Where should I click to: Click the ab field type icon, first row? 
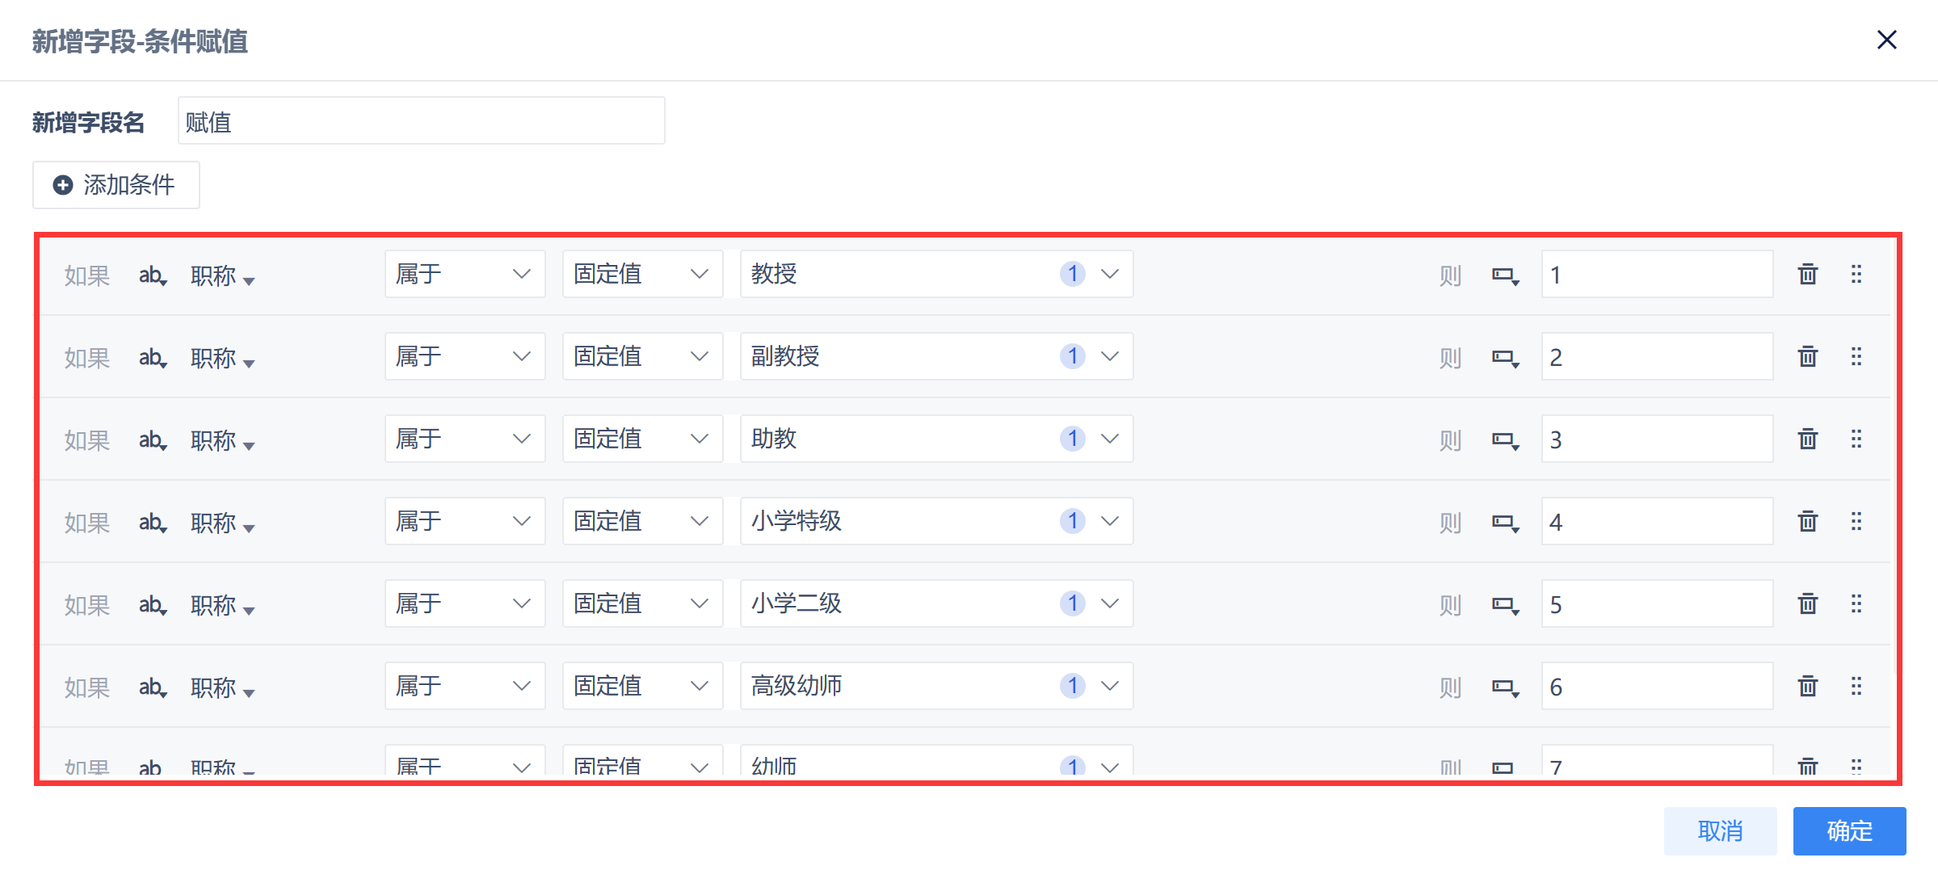(x=152, y=275)
